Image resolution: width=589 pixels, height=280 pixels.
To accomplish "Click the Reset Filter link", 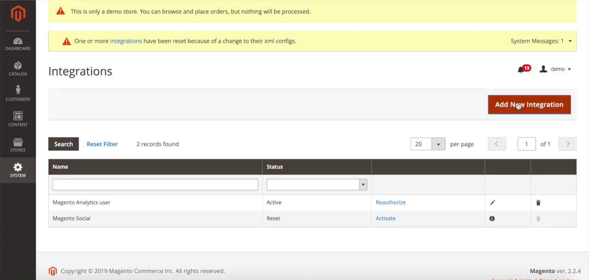I will tap(102, 144).
